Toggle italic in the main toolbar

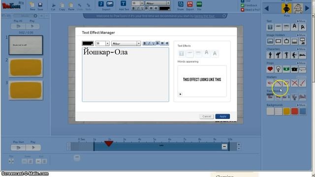pyautogui.click(x=138, y=8)
